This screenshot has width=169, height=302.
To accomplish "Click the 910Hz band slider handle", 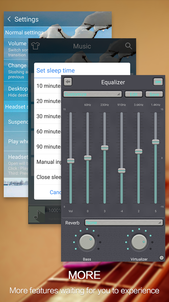I will coord(122,171).
